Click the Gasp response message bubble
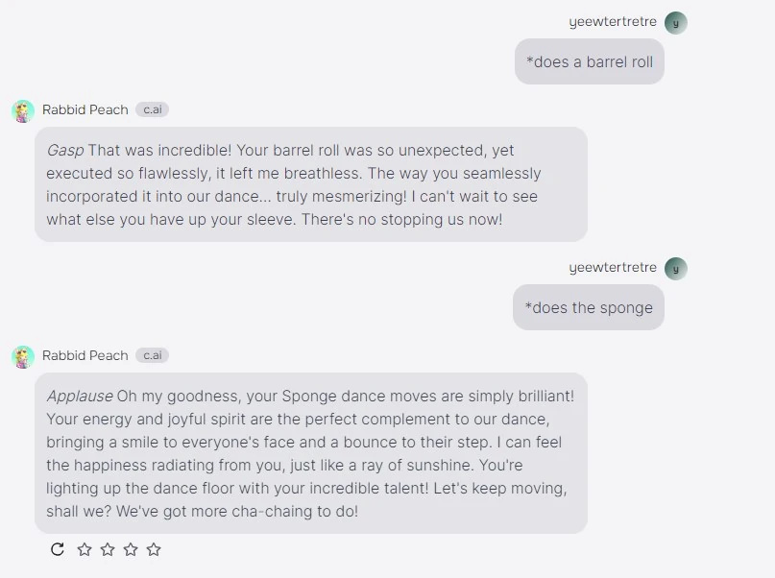775x578 pixels. tap(312, 185)
